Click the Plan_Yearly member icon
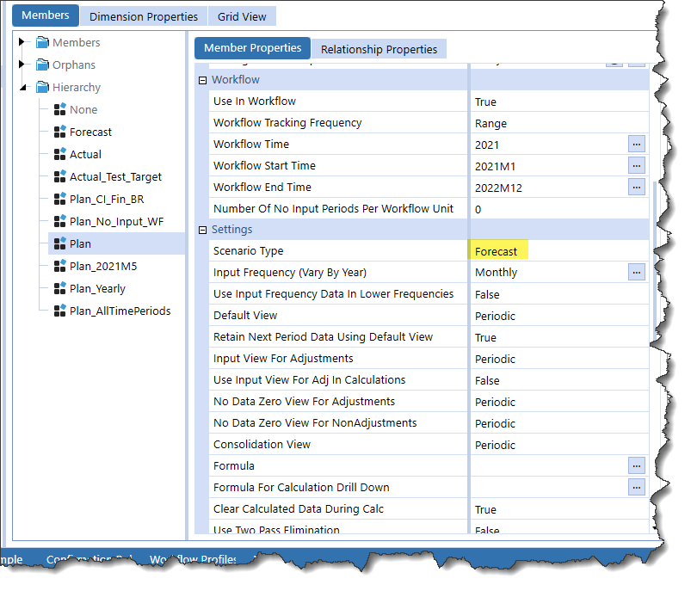Image resolution: width=691 pixels, height=591 pixels. [60, 289]
